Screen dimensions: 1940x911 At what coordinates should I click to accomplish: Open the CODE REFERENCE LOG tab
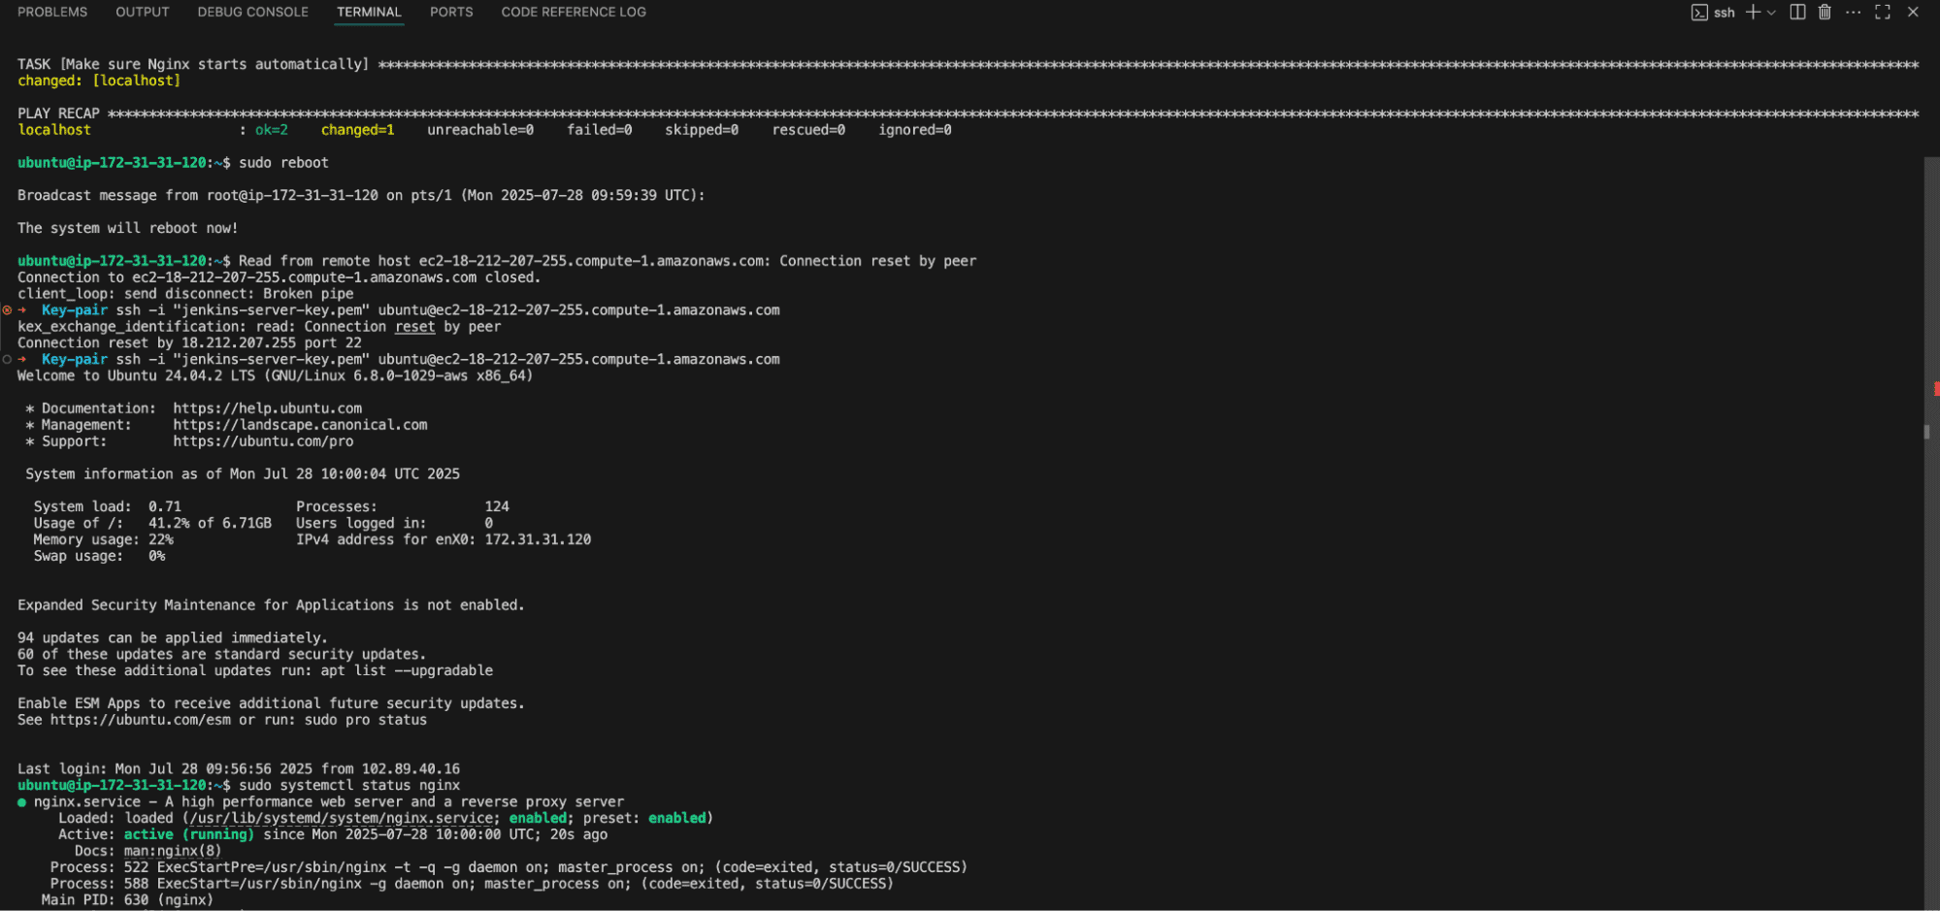click(x=574, y=12)
